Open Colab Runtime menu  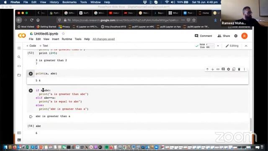(67, 39)
